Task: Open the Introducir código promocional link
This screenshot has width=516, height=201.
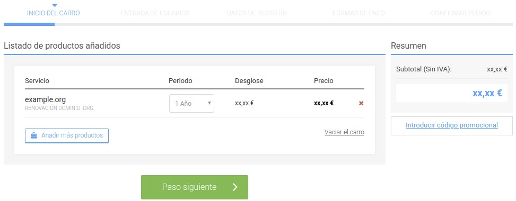Action: (451, 125)
